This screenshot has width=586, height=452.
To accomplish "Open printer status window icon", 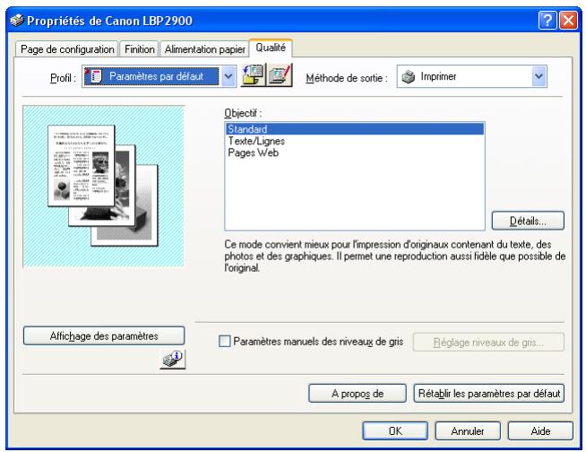I will pos(173,360).
